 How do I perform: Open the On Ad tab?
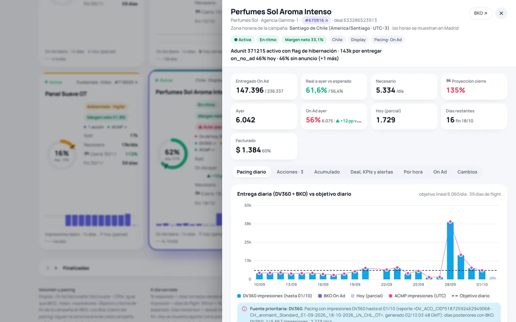click(440, 172)
